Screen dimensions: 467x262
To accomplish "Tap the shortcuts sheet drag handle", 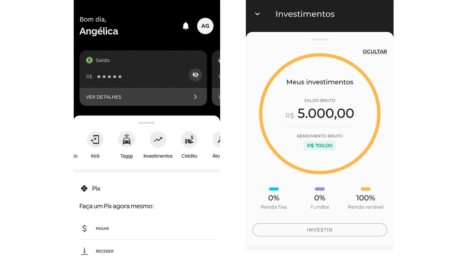I will (x=146, y=123).
